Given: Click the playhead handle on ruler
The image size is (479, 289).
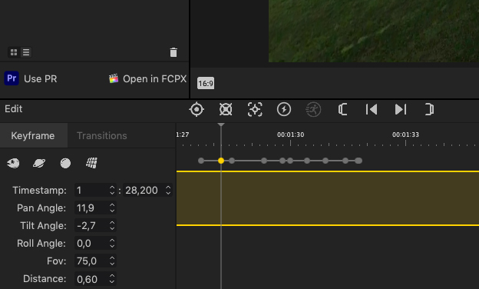Looking at the screenshot, I should tap(221, 125).
